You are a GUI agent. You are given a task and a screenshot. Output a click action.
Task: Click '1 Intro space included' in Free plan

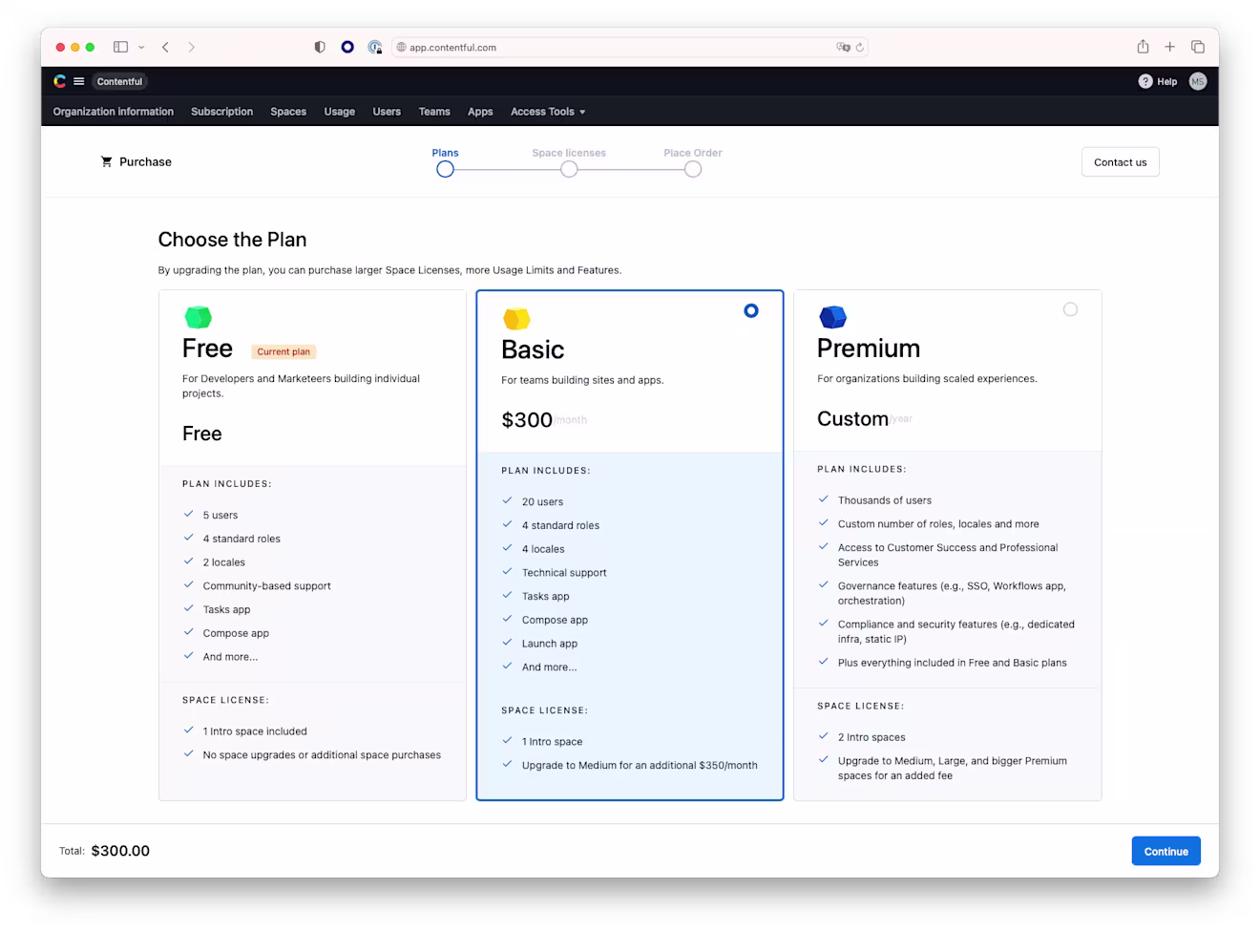tap(255, 731)
